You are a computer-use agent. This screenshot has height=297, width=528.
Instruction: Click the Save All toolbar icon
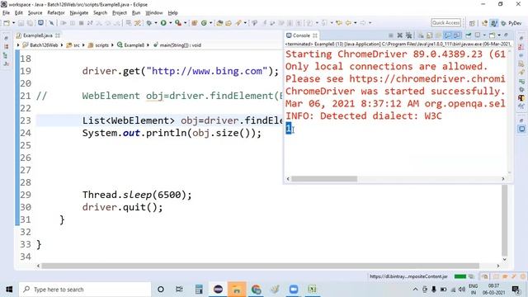31,23
